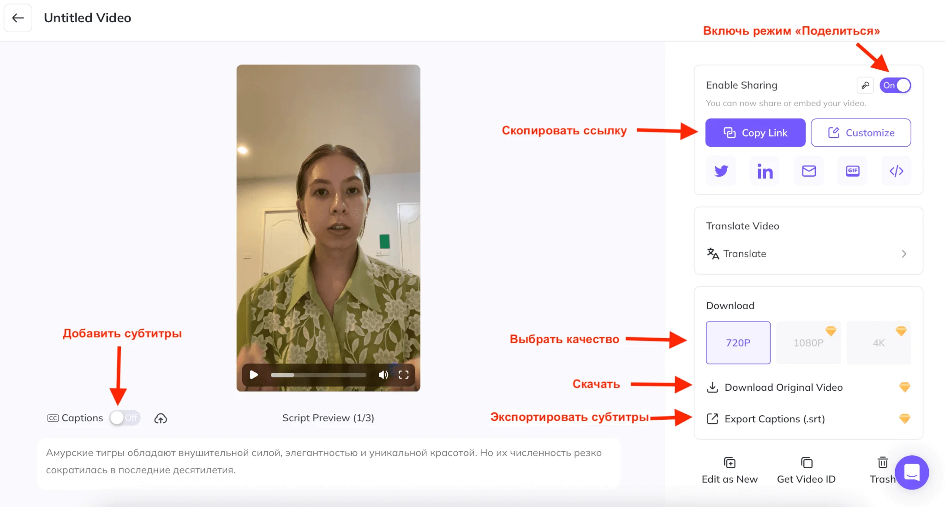Open the chat support bubble
This screenshot has width=945, height=507.
(912, 472)
